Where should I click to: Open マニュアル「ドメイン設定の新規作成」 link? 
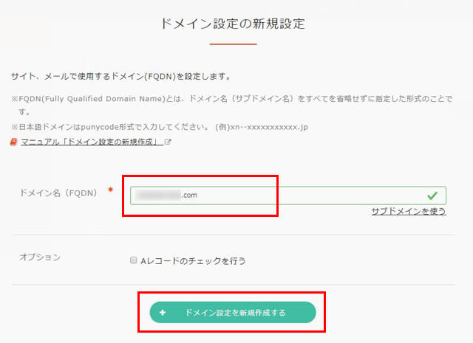coord(92,142)
